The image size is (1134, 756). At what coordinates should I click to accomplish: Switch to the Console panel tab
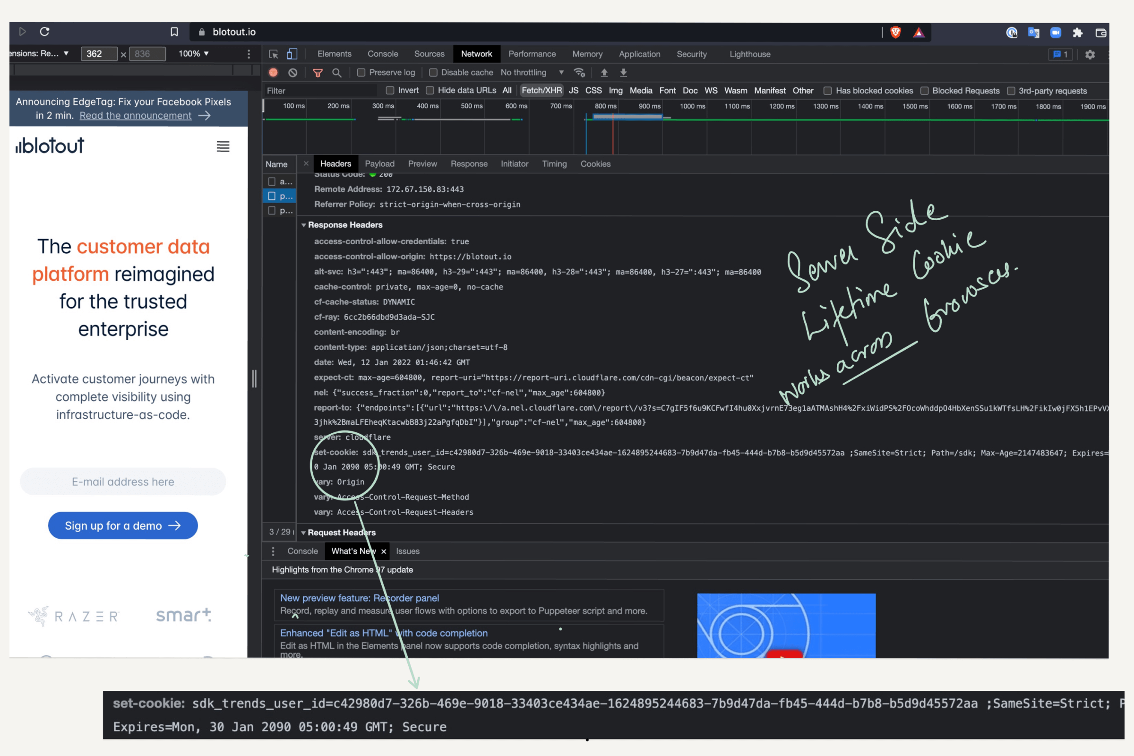point(383,54)
